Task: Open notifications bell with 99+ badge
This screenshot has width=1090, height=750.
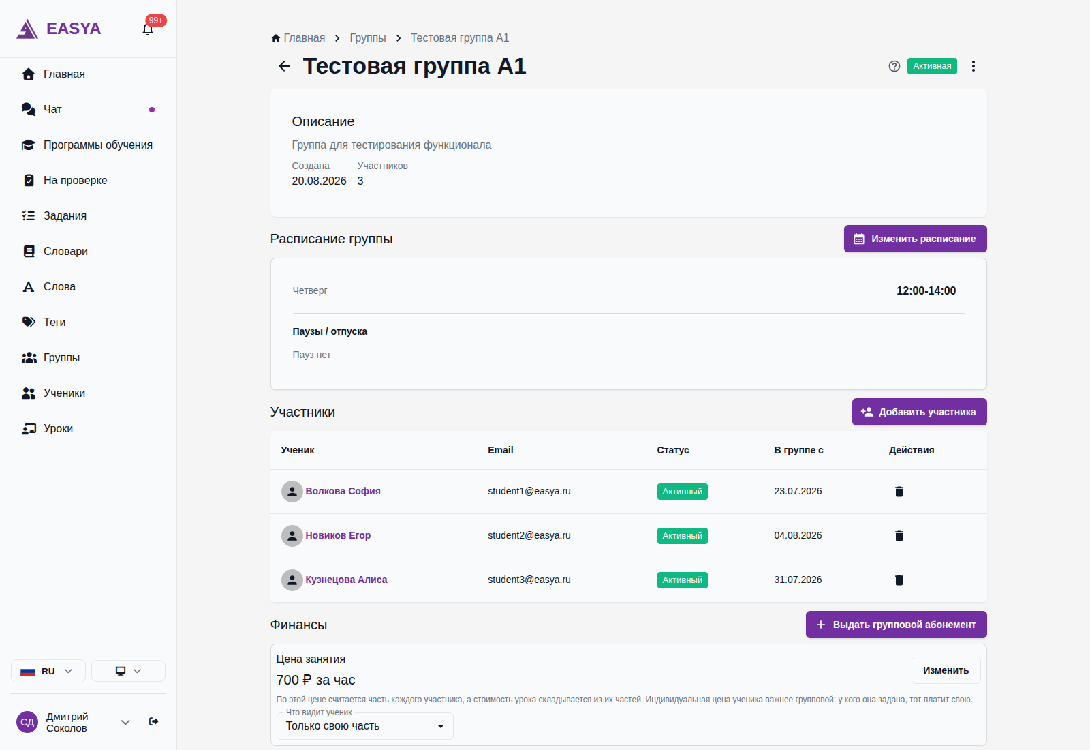Action: [148, 29]
